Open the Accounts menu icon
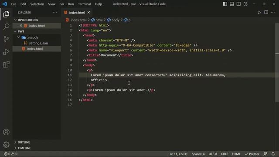The image size is (279, 157). 6,132
